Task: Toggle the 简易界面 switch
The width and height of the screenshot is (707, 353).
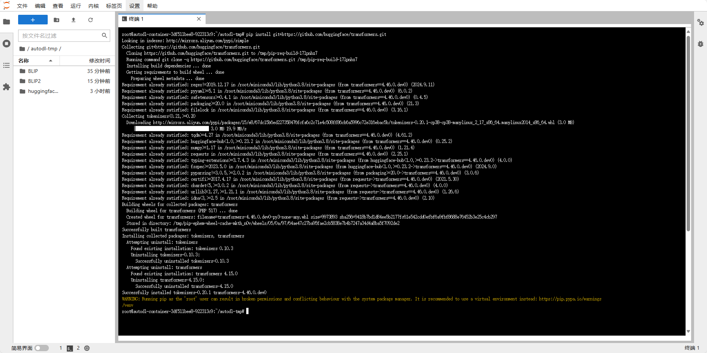Action: tap(42, 348)
